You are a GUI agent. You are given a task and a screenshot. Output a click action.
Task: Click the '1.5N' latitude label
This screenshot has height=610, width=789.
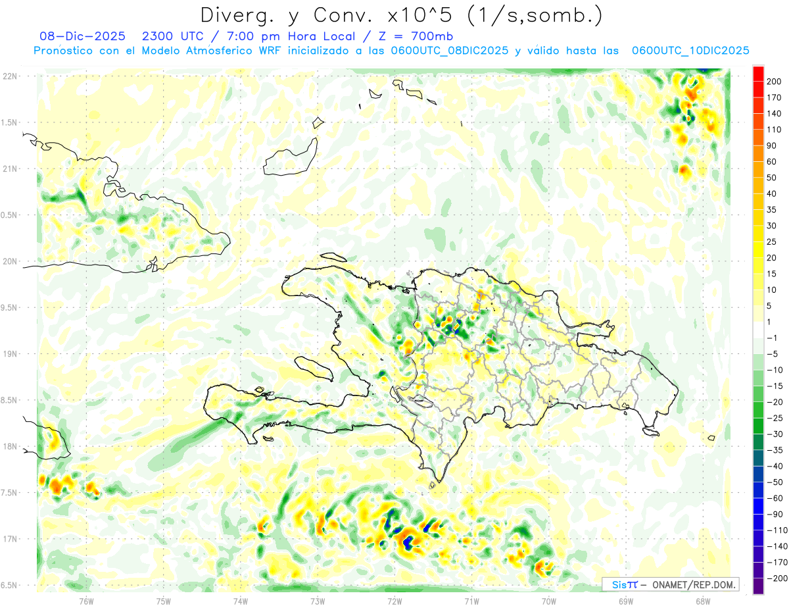[x=10, y=122]
